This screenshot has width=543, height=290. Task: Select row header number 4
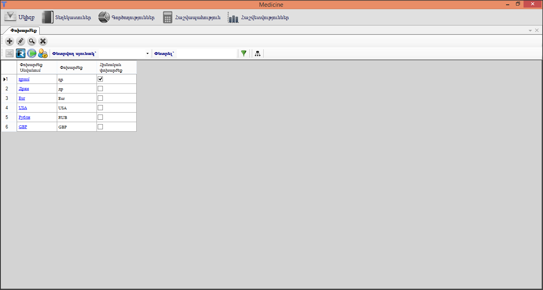pyautogui.click(x=9, y=108)
